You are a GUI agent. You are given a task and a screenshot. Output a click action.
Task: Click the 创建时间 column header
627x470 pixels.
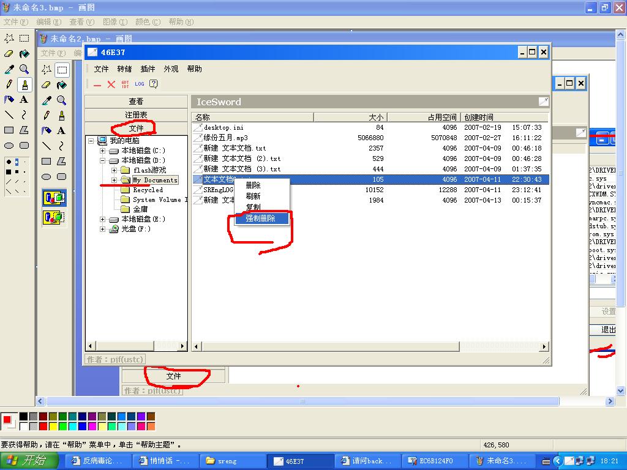505,117
